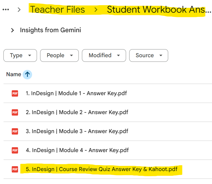Select the 1. InDesign Module 1 Answer Key file

(x=76, y=93)
